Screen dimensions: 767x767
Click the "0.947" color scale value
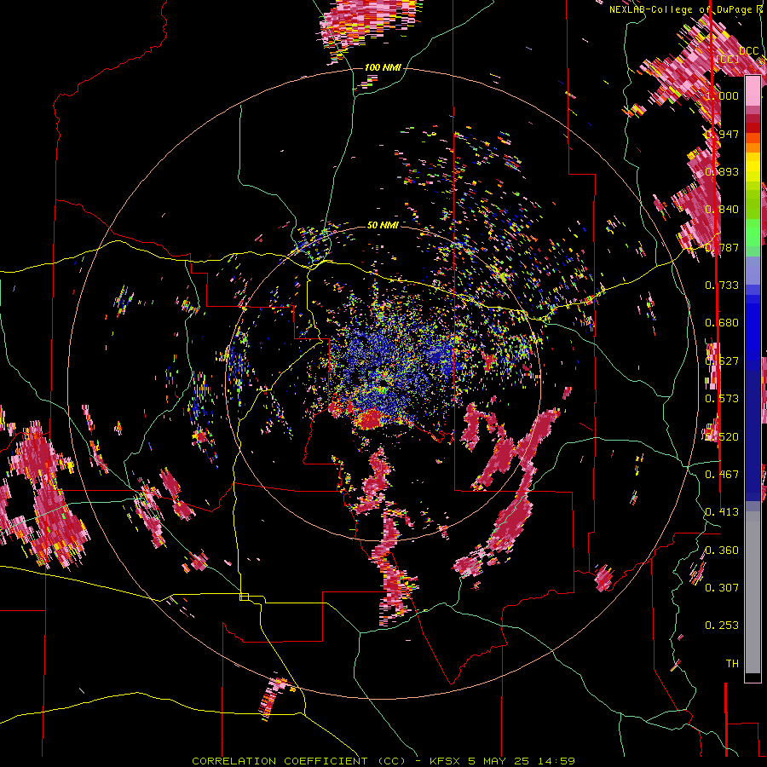pyautogui.click(x=722, y=134)
